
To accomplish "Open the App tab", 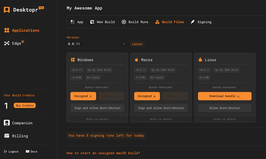I will pyautogui.click(x=77, y=22).
